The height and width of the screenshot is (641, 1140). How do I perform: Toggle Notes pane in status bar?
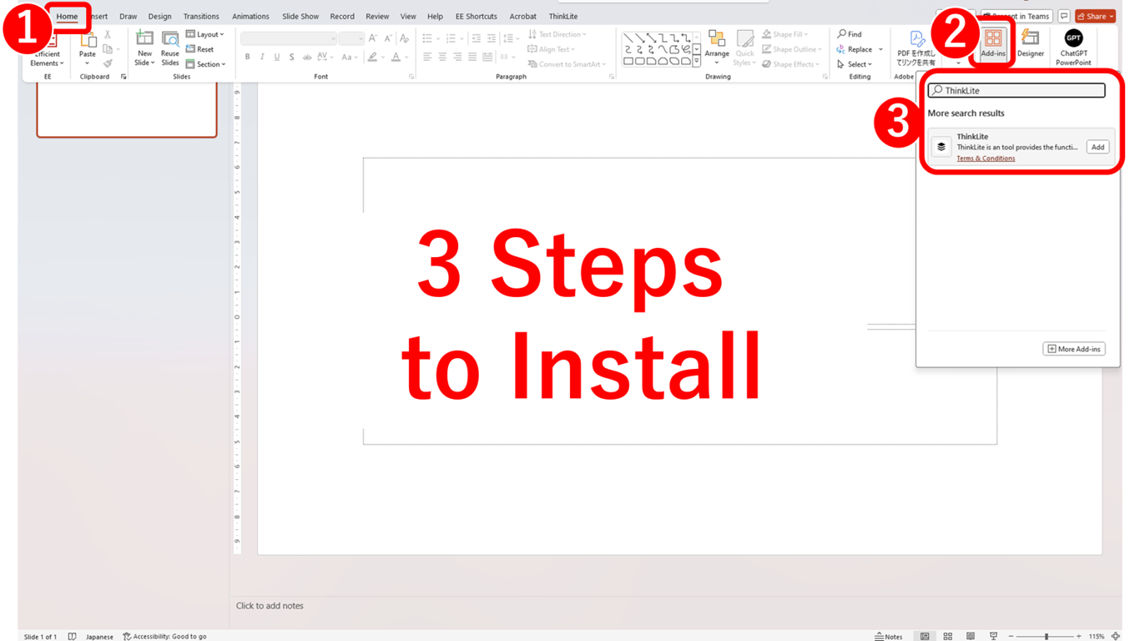pos(888,636)
